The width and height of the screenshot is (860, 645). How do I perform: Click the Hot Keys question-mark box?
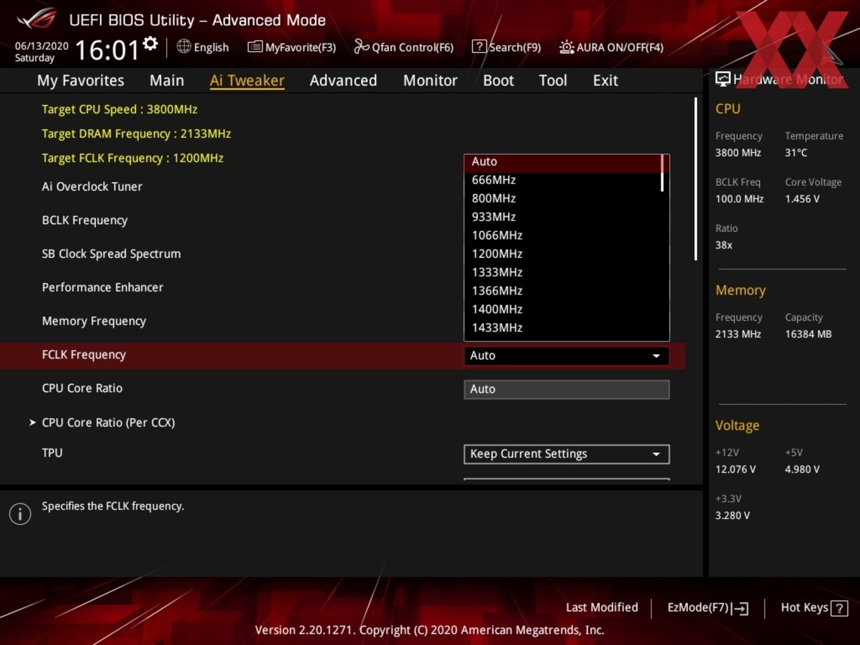coord(839,608)
